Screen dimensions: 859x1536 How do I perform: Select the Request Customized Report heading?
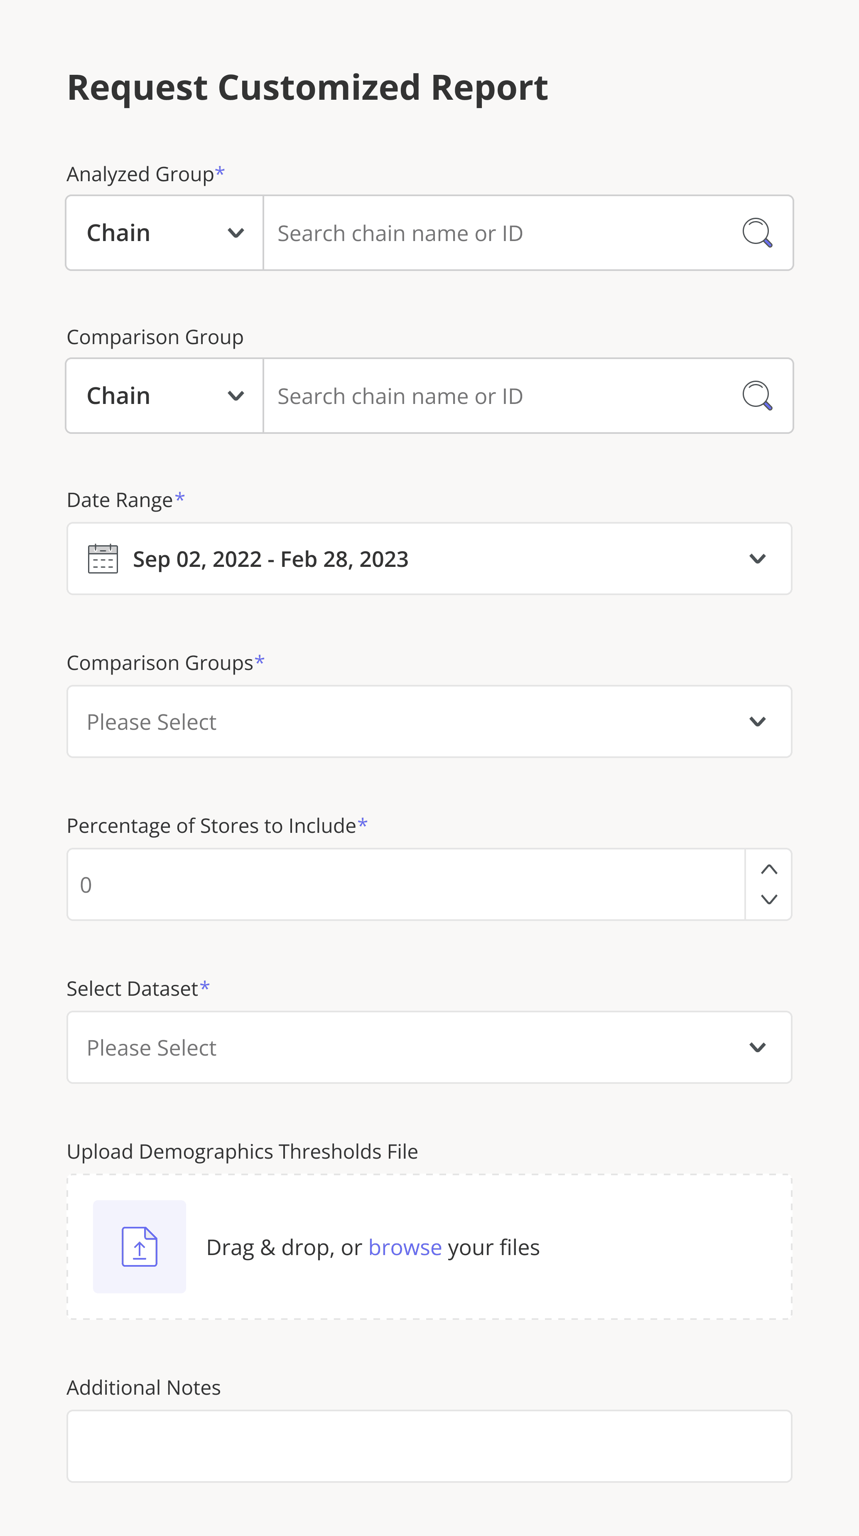pos(308,87)
